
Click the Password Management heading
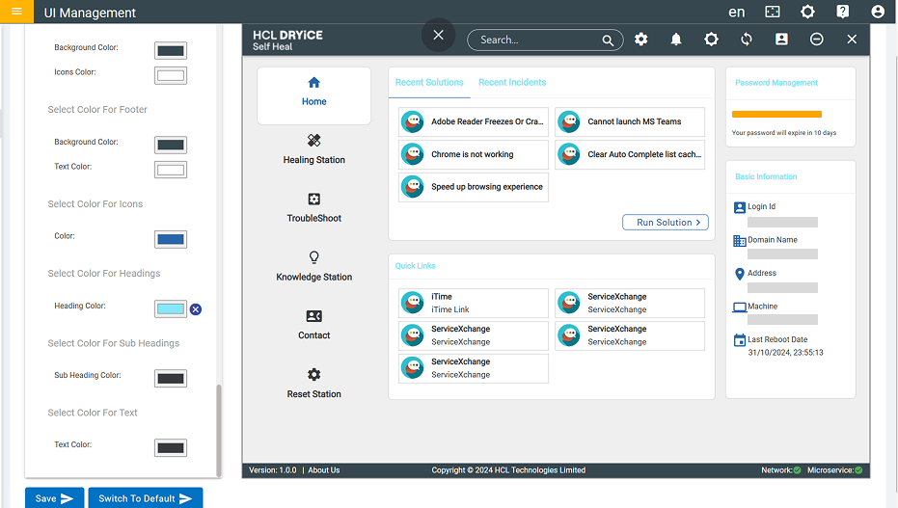(776, 83)
